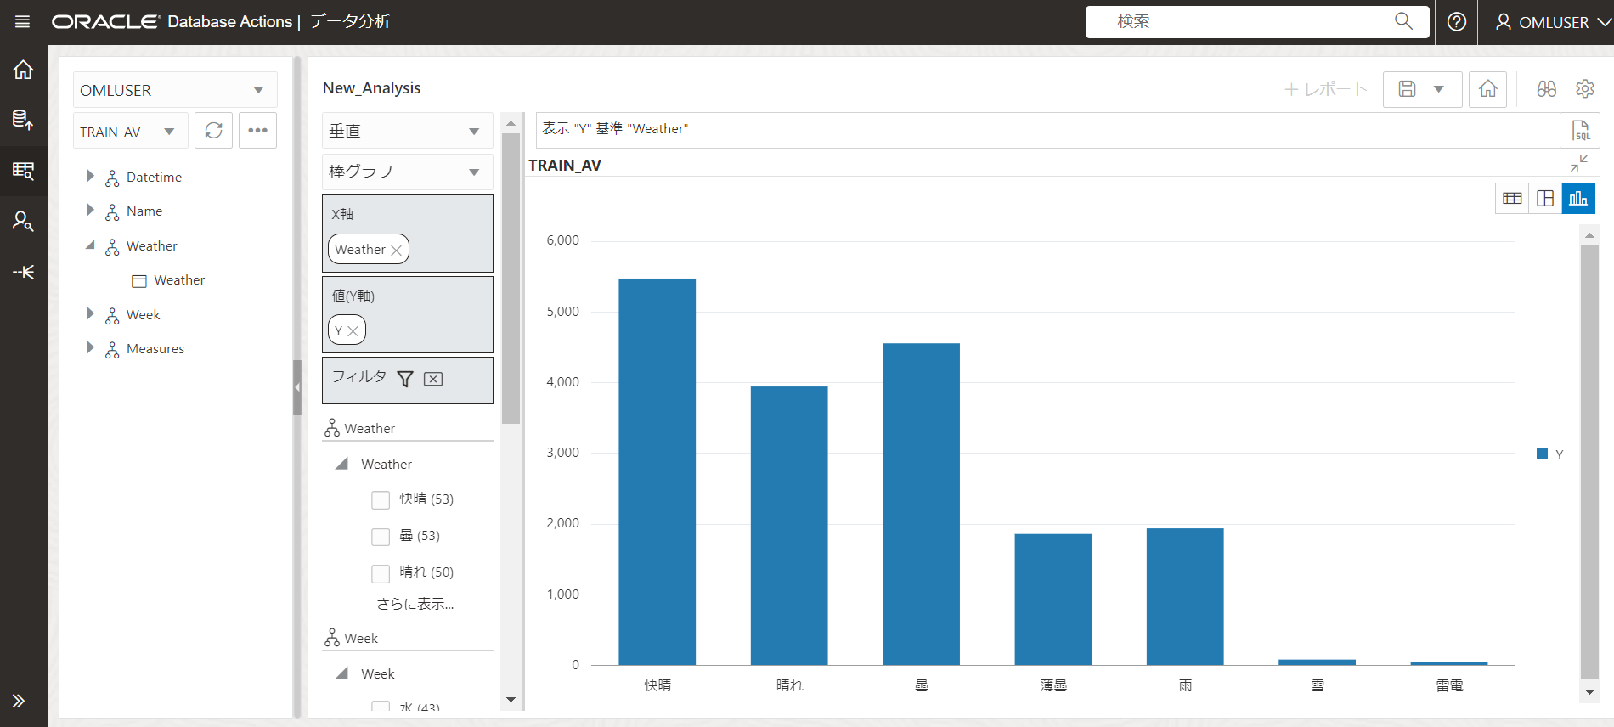Open the hamburger navigation menu
The height and width of the screenshot is (727, 1614).
point(23,22)
